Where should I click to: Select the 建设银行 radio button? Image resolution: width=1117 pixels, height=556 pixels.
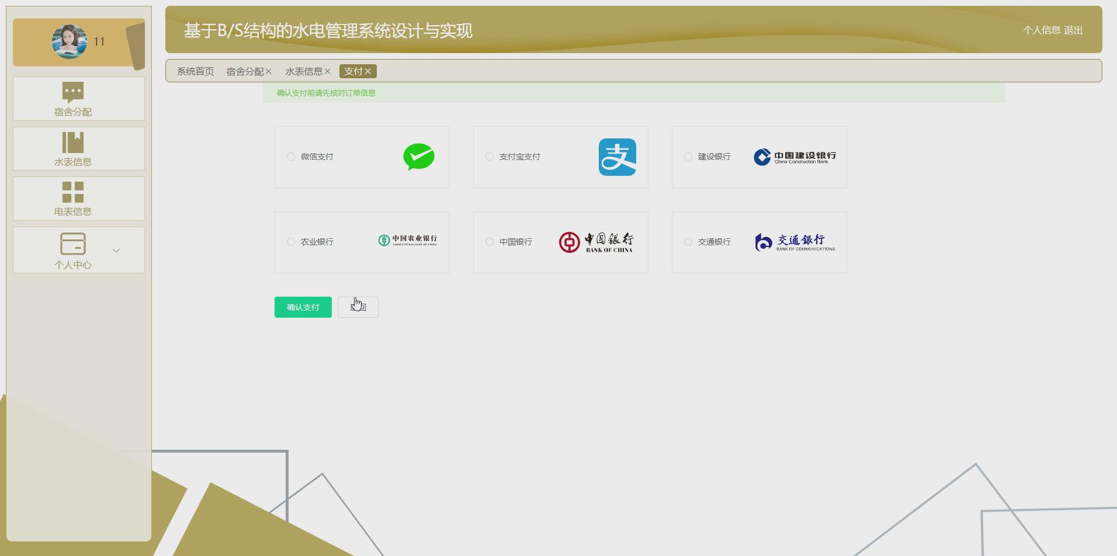(688, 157)
